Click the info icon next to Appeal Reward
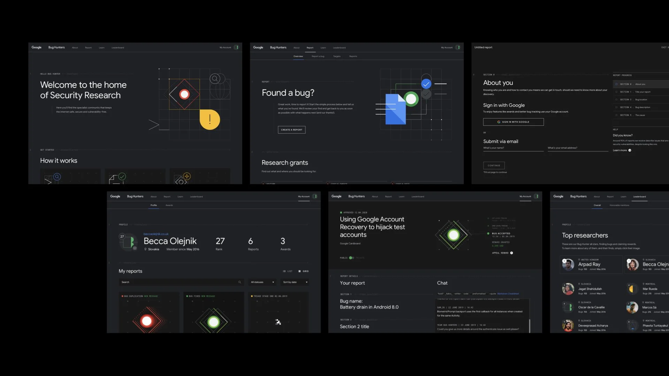The width and height of the screenshot is (669, 376). [512, 253]
